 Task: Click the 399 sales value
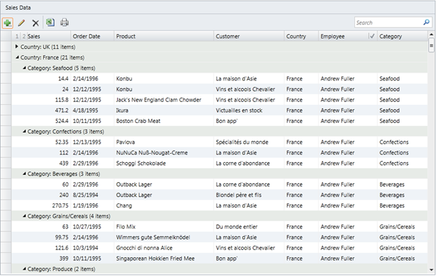[x=64, y=259]
